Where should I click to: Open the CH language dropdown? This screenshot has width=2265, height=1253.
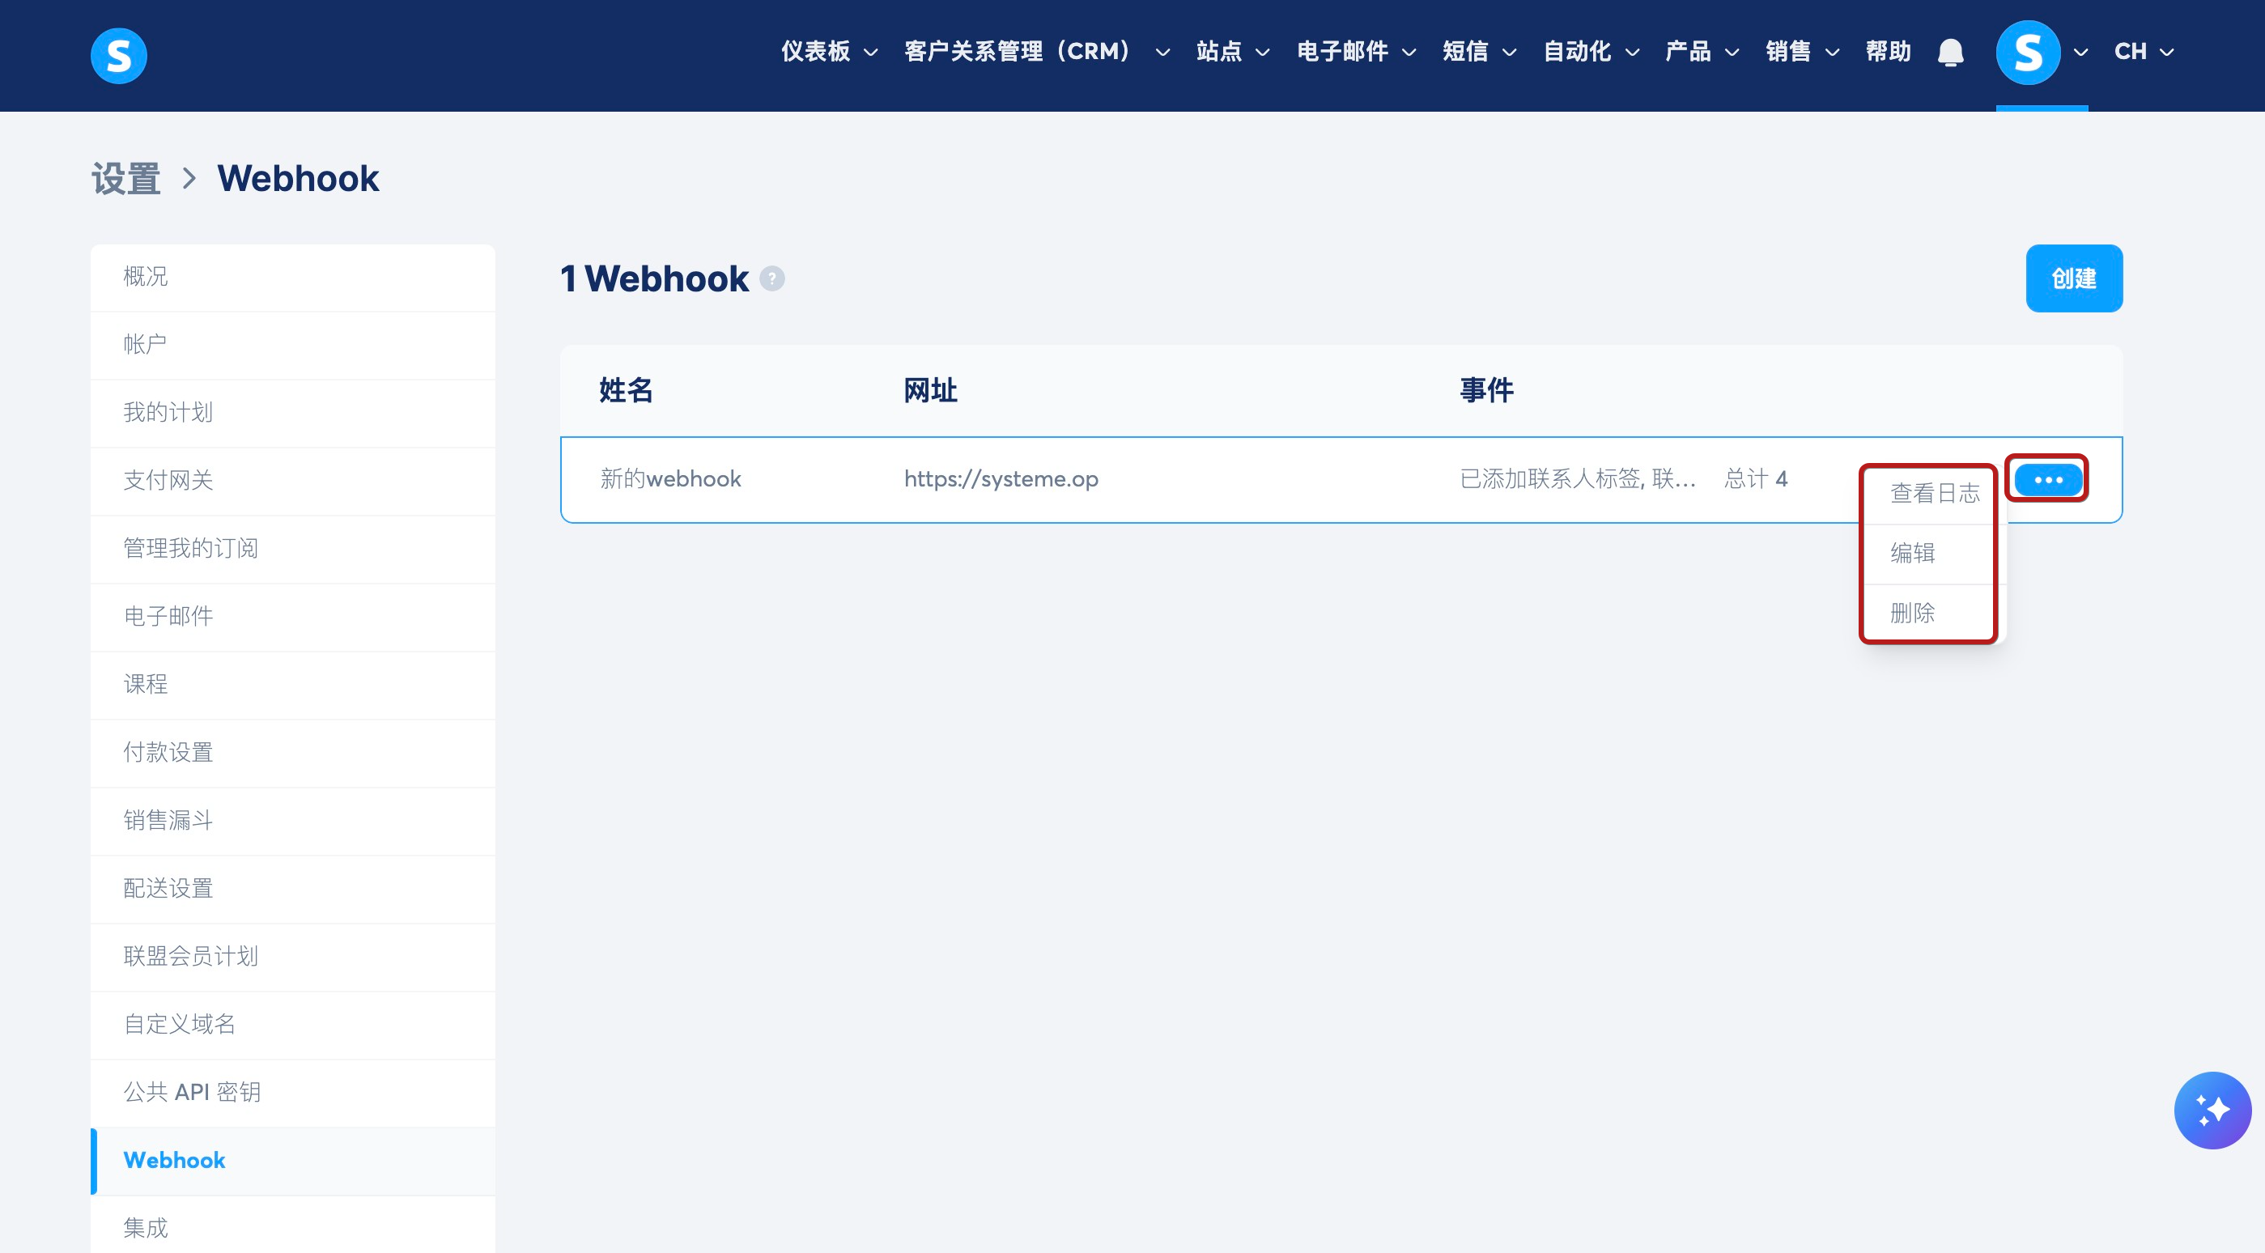[2143, 52]
